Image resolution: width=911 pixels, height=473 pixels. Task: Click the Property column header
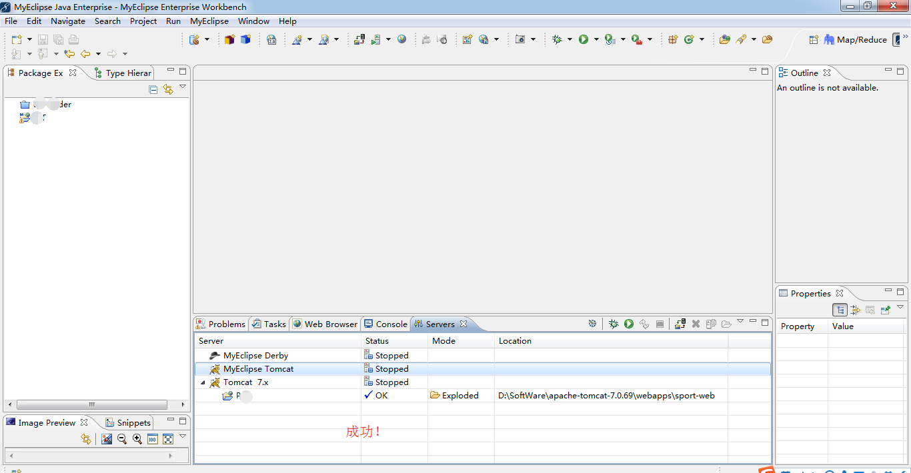coord(802,326)
